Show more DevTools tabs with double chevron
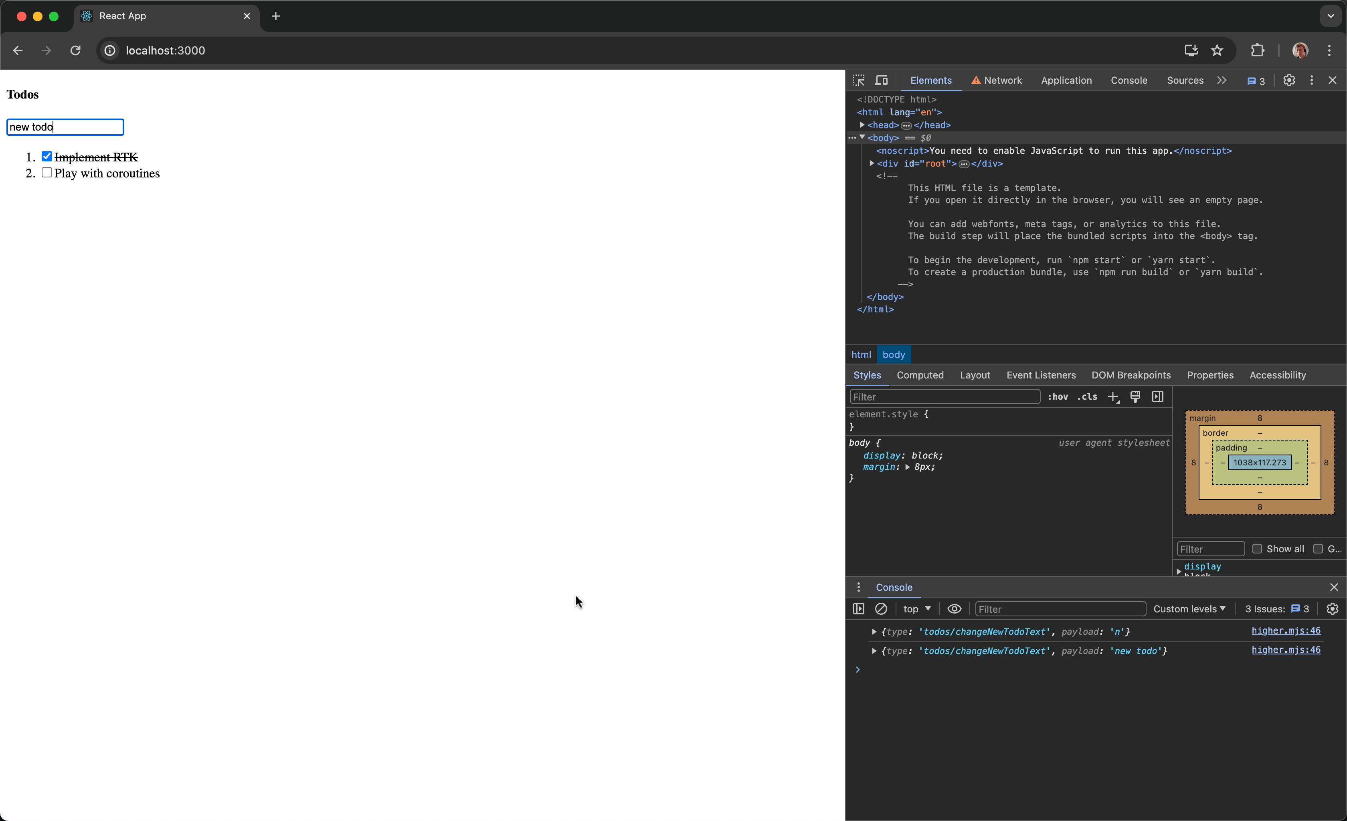Screen dimensions: 1347x821 click(1222, 80)
